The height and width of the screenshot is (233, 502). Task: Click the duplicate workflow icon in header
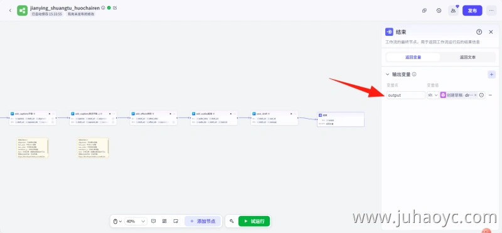tap(425, 11)
